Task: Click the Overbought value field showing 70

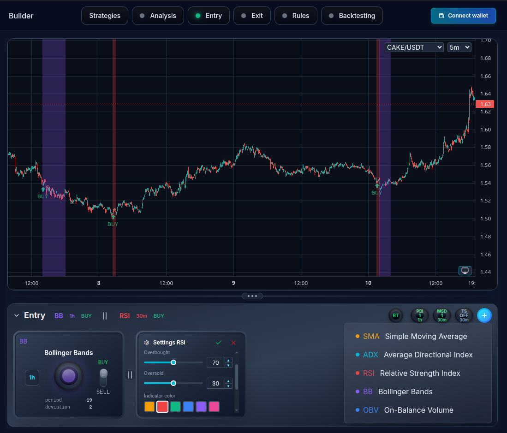Action: [215, 362]
